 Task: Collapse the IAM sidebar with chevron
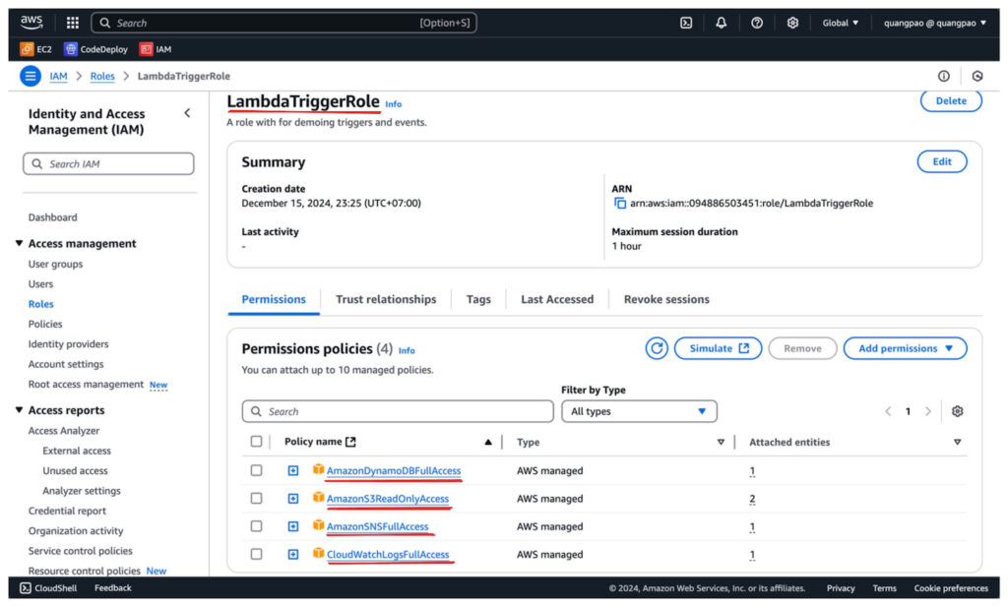187,113
